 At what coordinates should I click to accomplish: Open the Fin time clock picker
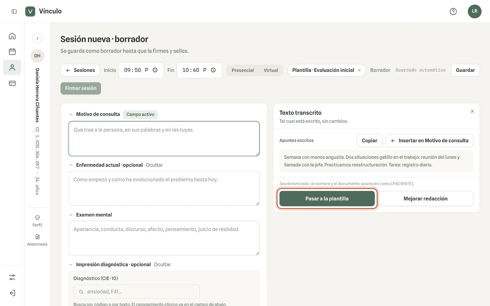click(213, 70)
